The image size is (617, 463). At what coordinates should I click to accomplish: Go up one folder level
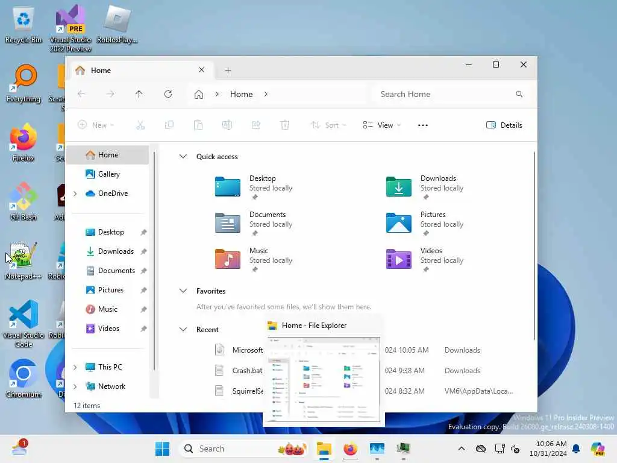(139, 94)
